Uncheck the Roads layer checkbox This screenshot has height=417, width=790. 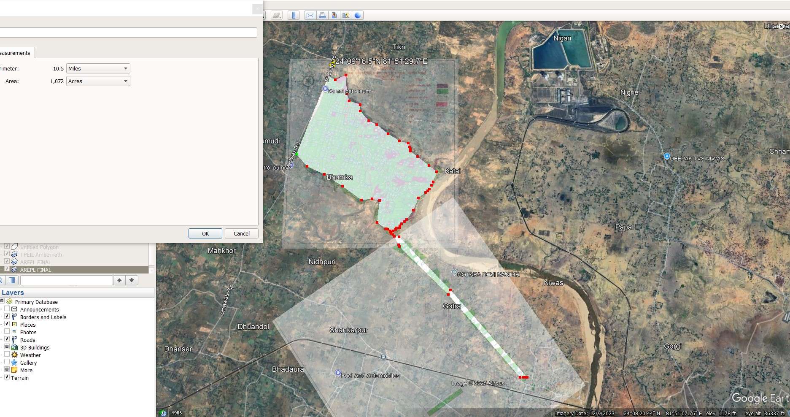[x=7, y=339]
